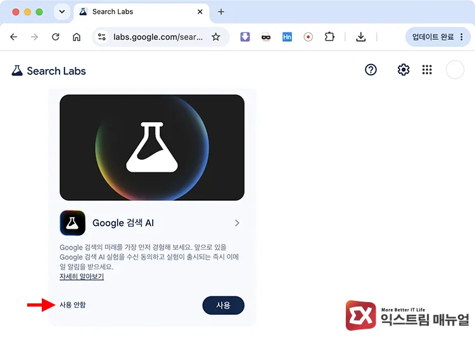
Task: Open Search Labs settings gear
Action: (x=403, y=70)
